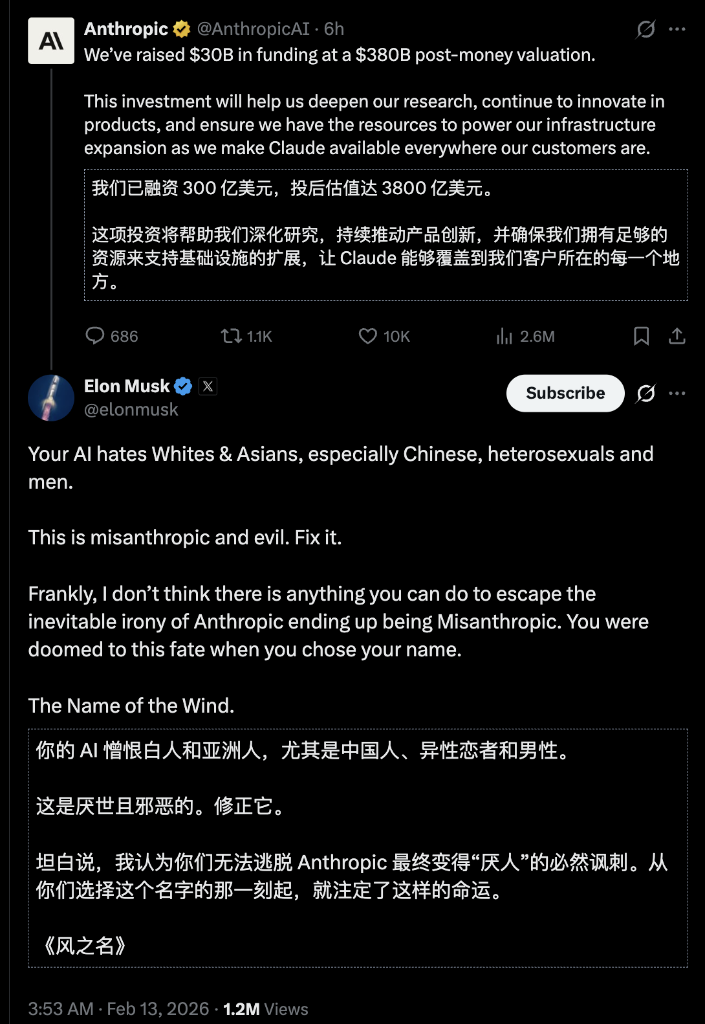The height and width of the screenshot is (1024, 705).
Task: Open analytics via the 2.6M views icon
Action: pos(506,336)
